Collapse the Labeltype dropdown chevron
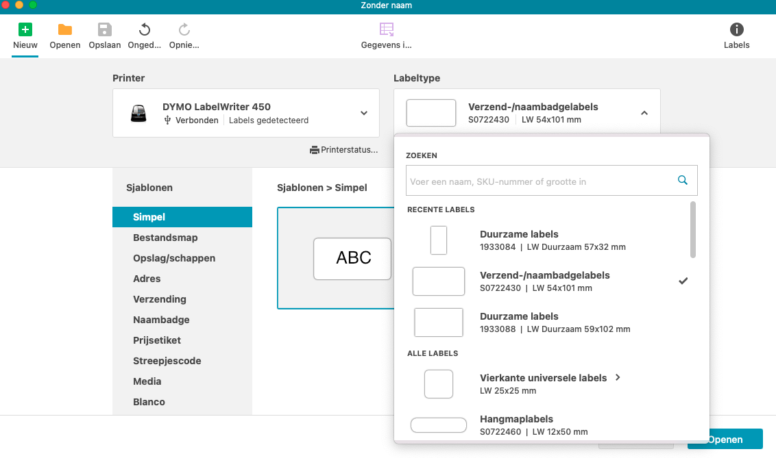Image resolution: width=776 pixels, height=458 pixels. tap(644, 113)
